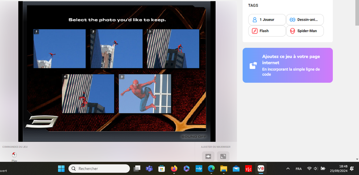Toggle the SOUND OFF game control
The image size is (359, 175).
pos(194,136)
